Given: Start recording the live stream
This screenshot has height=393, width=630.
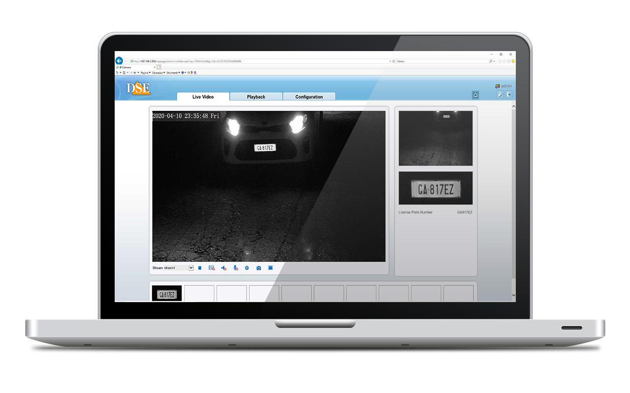Looking at the screenshot, I should tap(212, 268).
